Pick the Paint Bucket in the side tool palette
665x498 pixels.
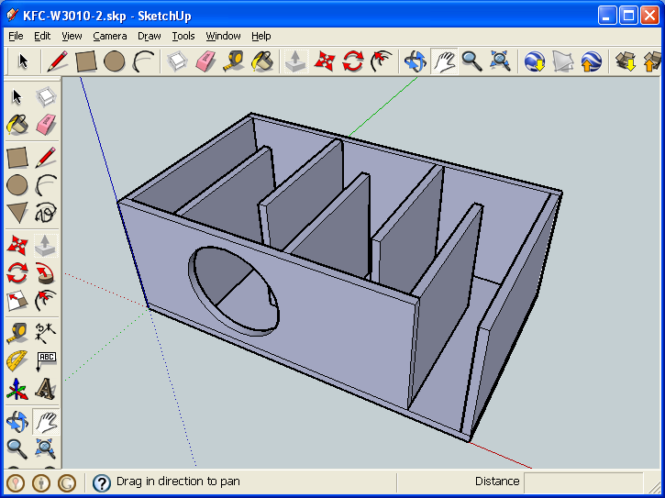click(x=17, y=125)
